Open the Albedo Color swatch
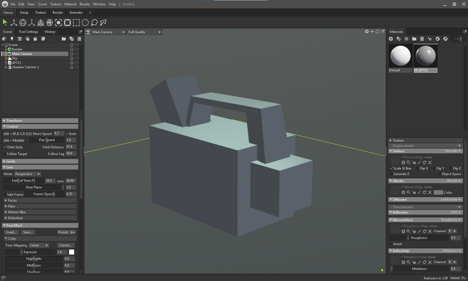This screenshot has height=281, width=468. tap(438, 193)
